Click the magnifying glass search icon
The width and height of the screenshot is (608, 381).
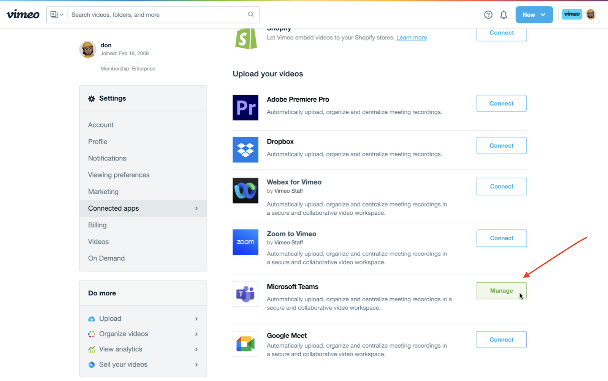pyautogui.click(x=251, y=14)
